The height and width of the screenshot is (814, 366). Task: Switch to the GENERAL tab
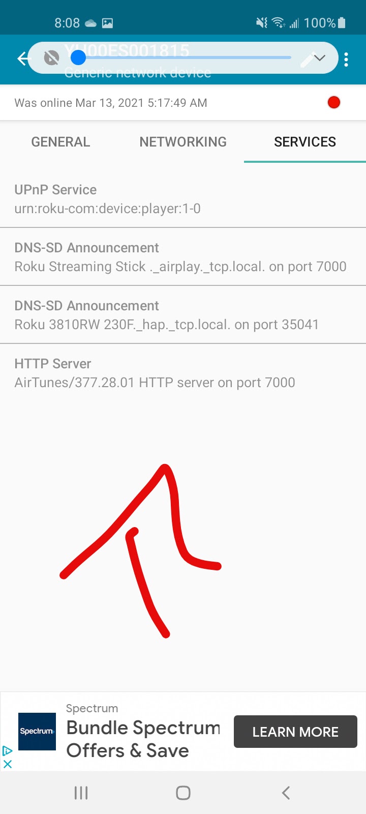point(61,142)
